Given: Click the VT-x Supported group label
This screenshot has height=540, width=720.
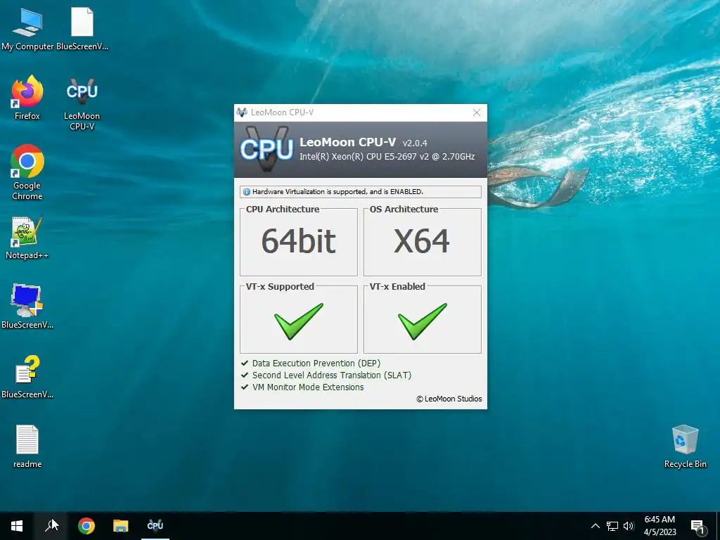Looking at the screenshot, I should (280, 287).
